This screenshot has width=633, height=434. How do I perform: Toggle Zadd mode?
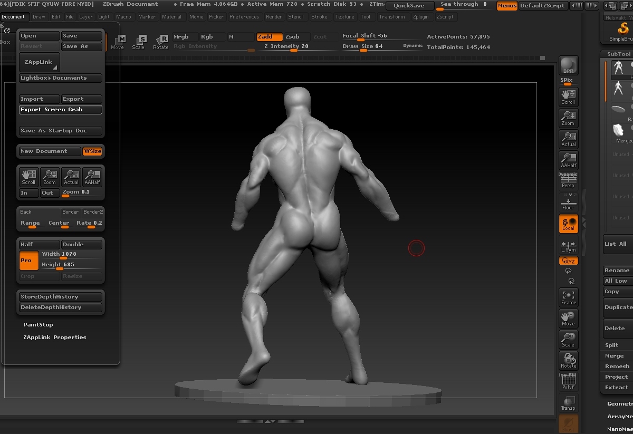(x=270, y=37)
